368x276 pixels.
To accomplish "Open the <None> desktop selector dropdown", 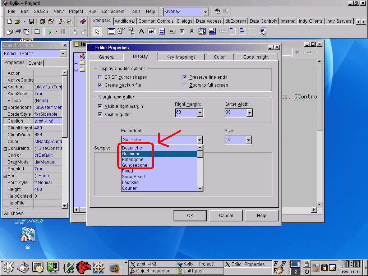I will 205,12.
